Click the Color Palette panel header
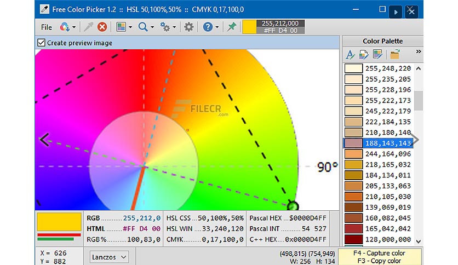The height and width of the screenshot is (265, 458). coord(382,41)
